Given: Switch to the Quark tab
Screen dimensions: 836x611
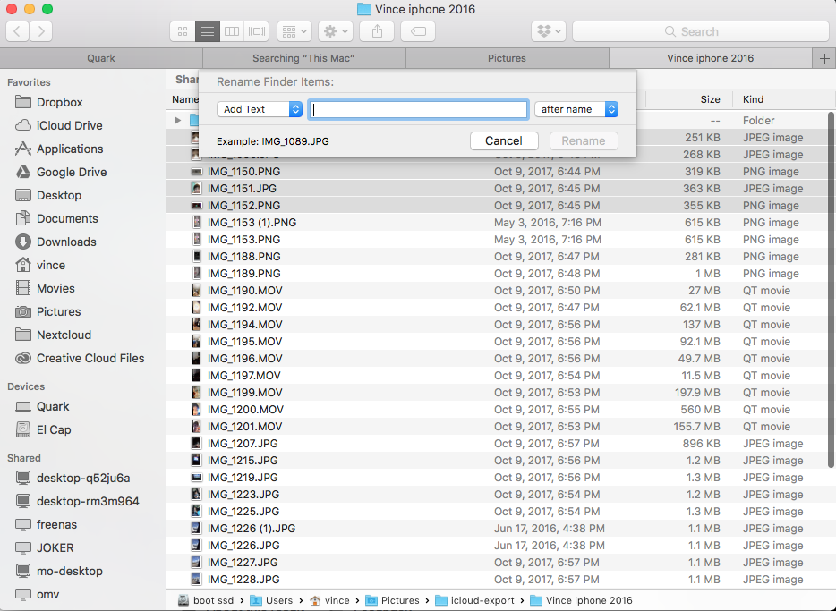Looking at the screenshot, I should coord(101,58).
